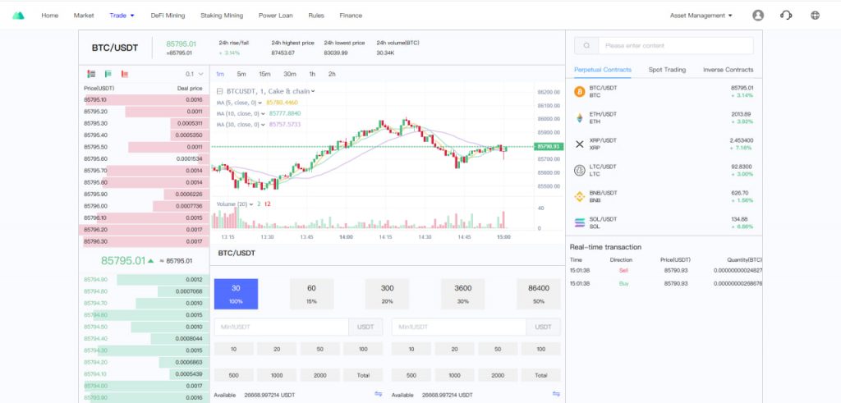Screen dimensions: 841x403
Task: Show combined buy and sell order book view
Action: pos(90,74)
